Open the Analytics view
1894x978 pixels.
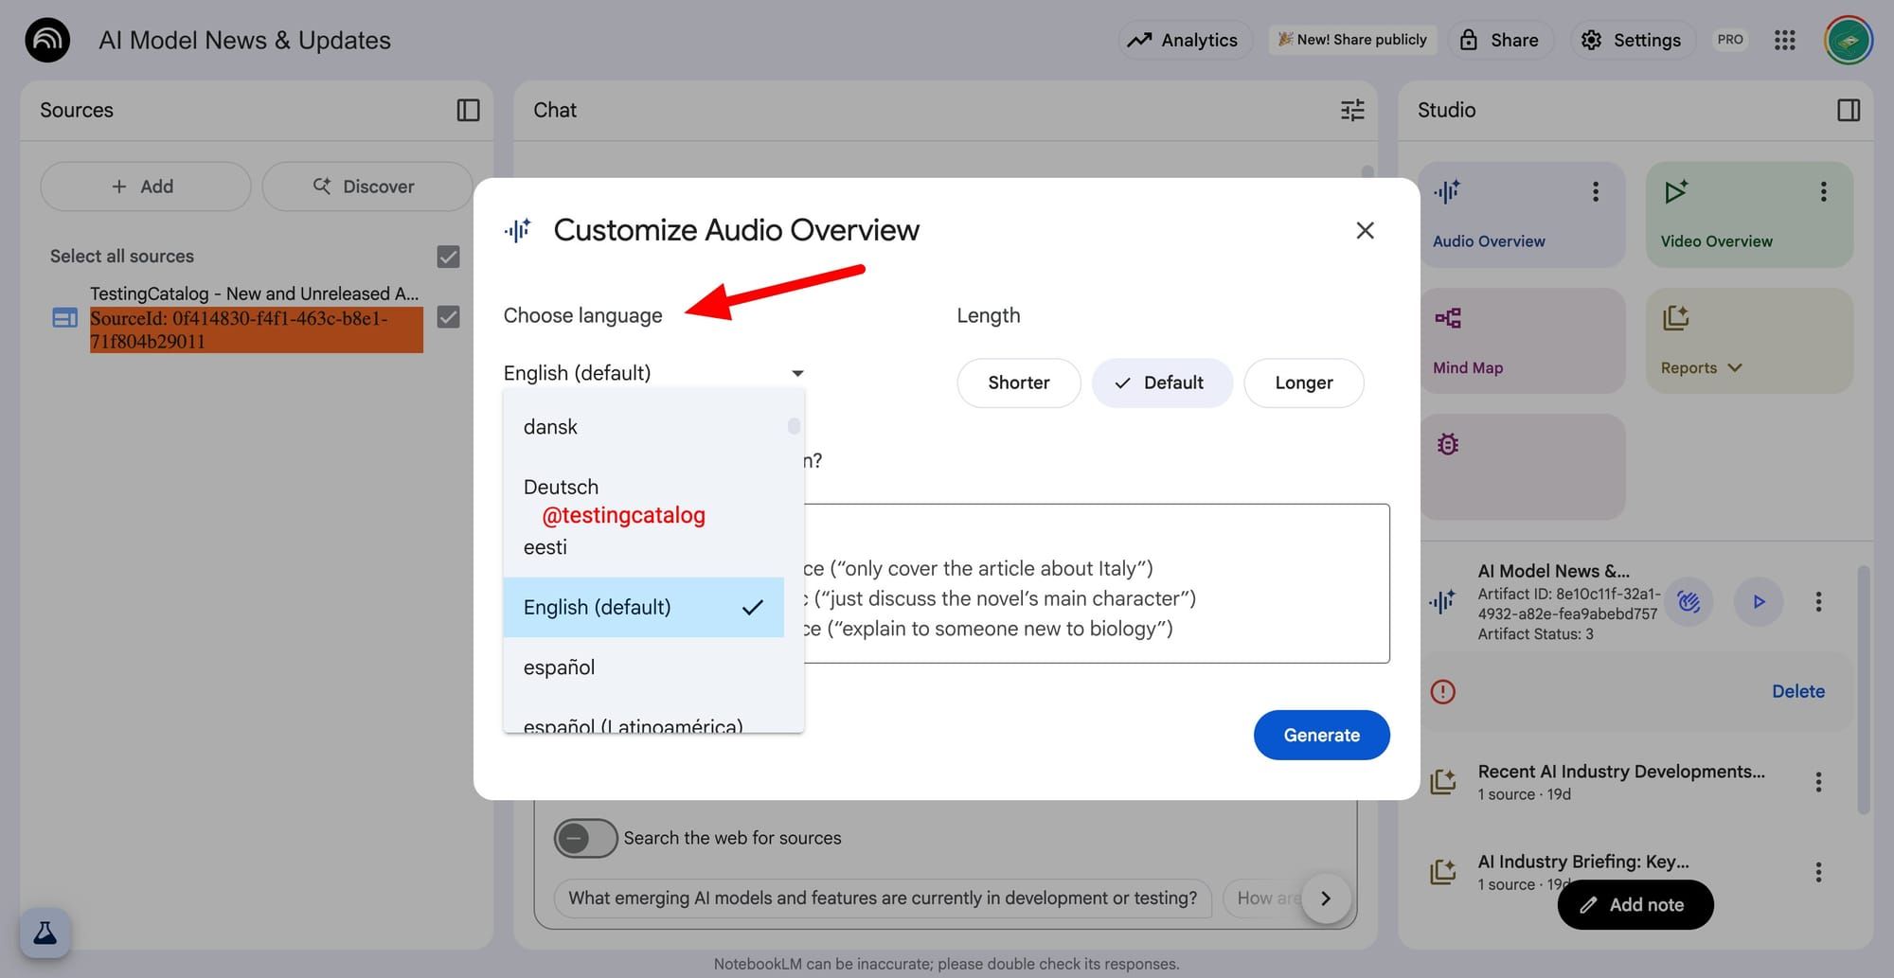pos(1185,40)
